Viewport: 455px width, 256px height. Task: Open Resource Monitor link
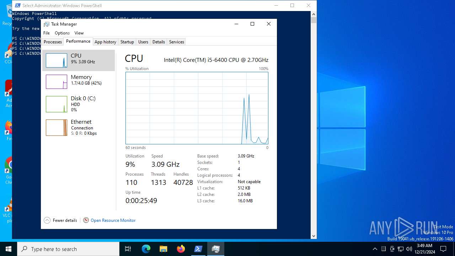113,220
